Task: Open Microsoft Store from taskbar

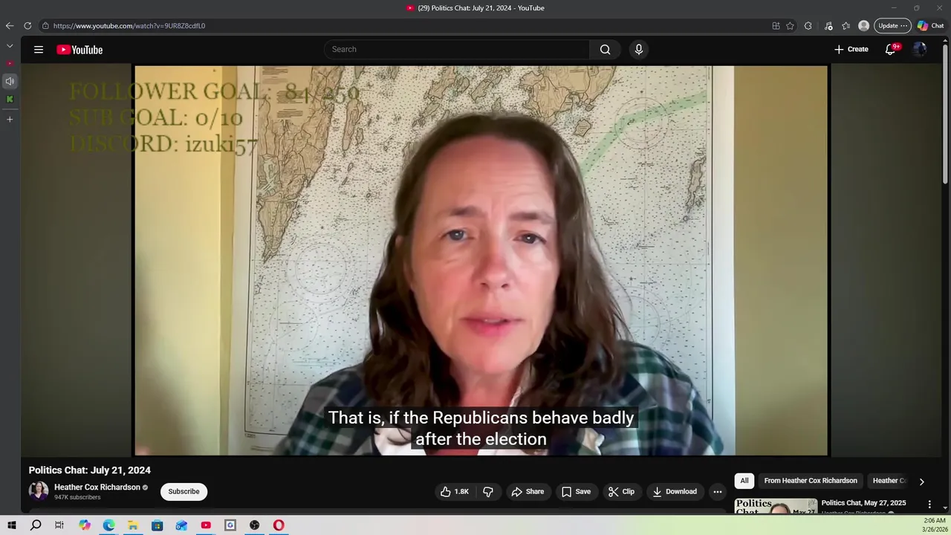Action: (158, 525)
